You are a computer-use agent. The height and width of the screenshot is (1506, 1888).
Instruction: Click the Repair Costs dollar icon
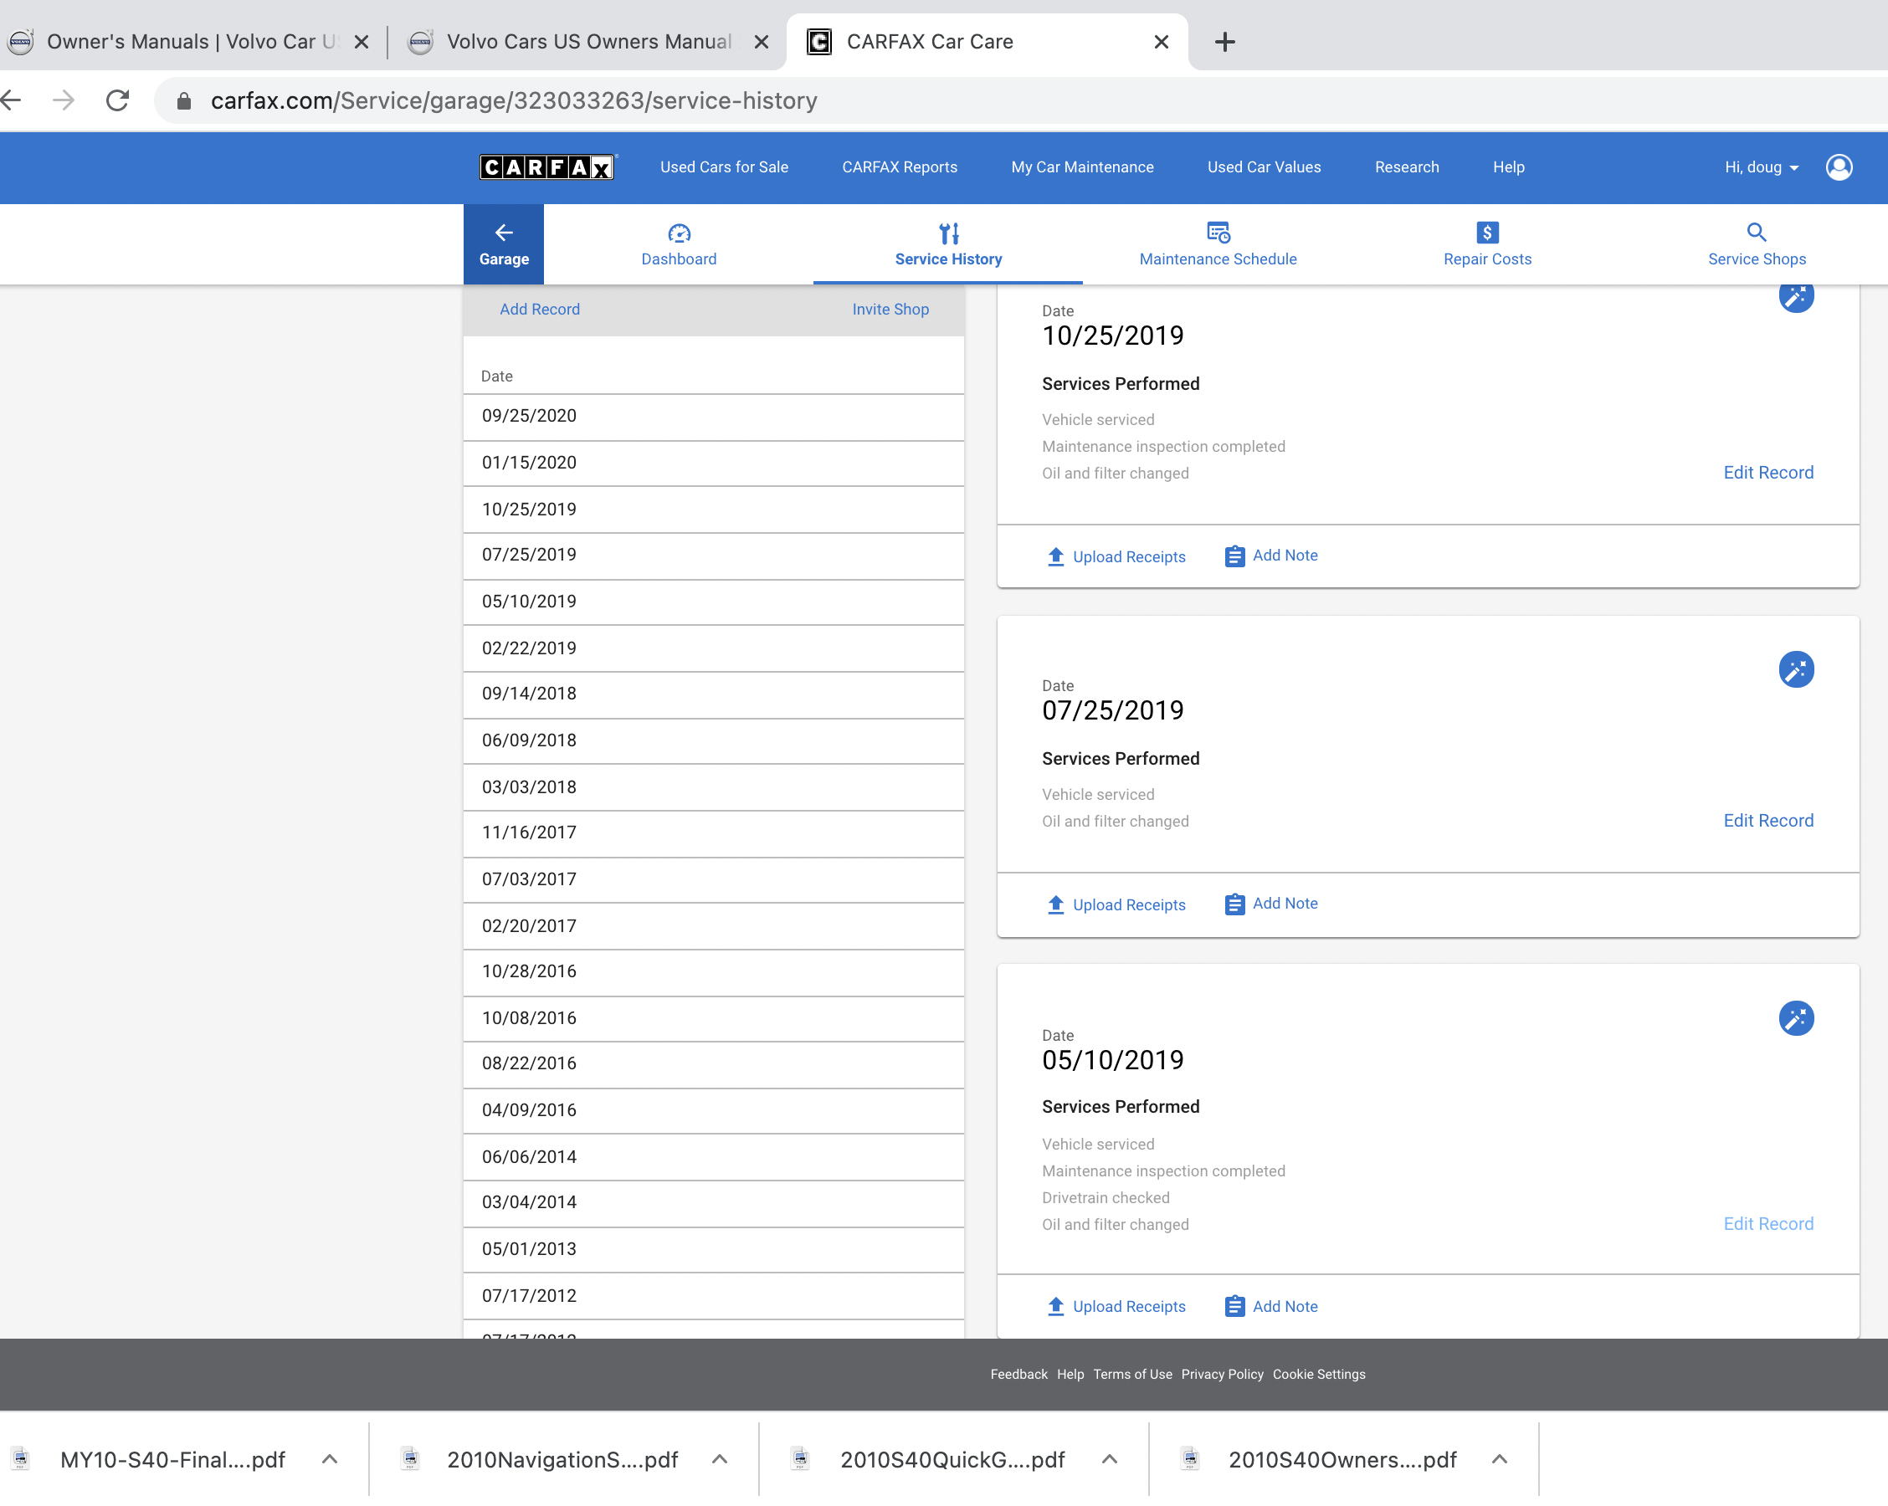point(1487,232)
